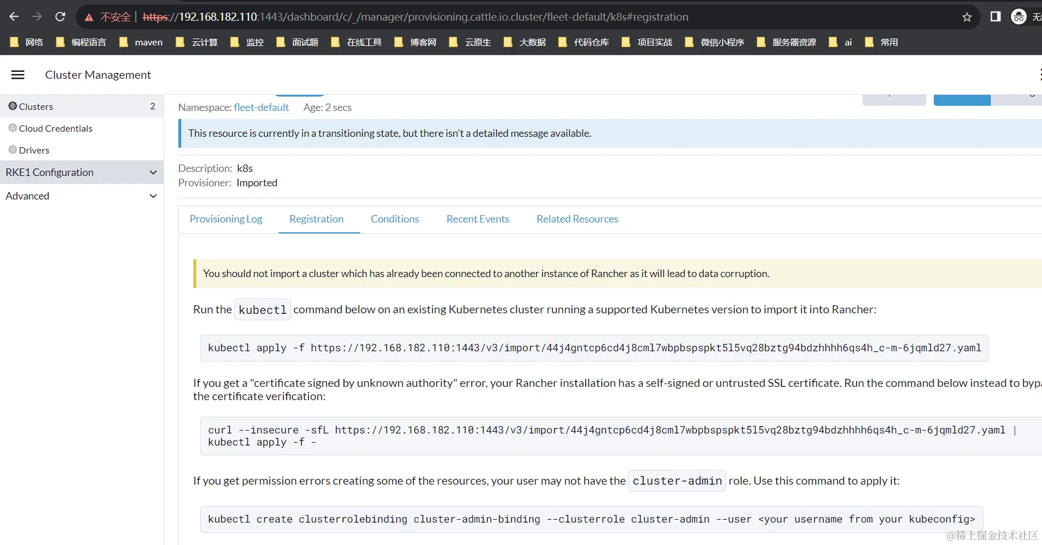Image resolution: width=1042 pixels, height=545 pixels.
Task: Open 云计算 bookmark folder
Action: tap(197, 42)
